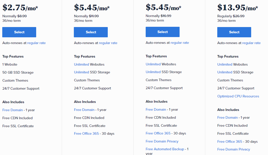Open 'regular rate' link in $13.95 plan
This screenshot has width=268, height=155.
pyautogui.click(x=251, y=43)
